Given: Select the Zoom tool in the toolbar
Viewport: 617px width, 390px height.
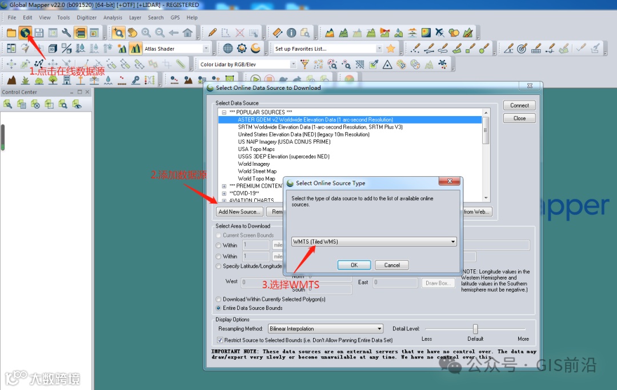Looking at the screenshot, I should (118, 33).
